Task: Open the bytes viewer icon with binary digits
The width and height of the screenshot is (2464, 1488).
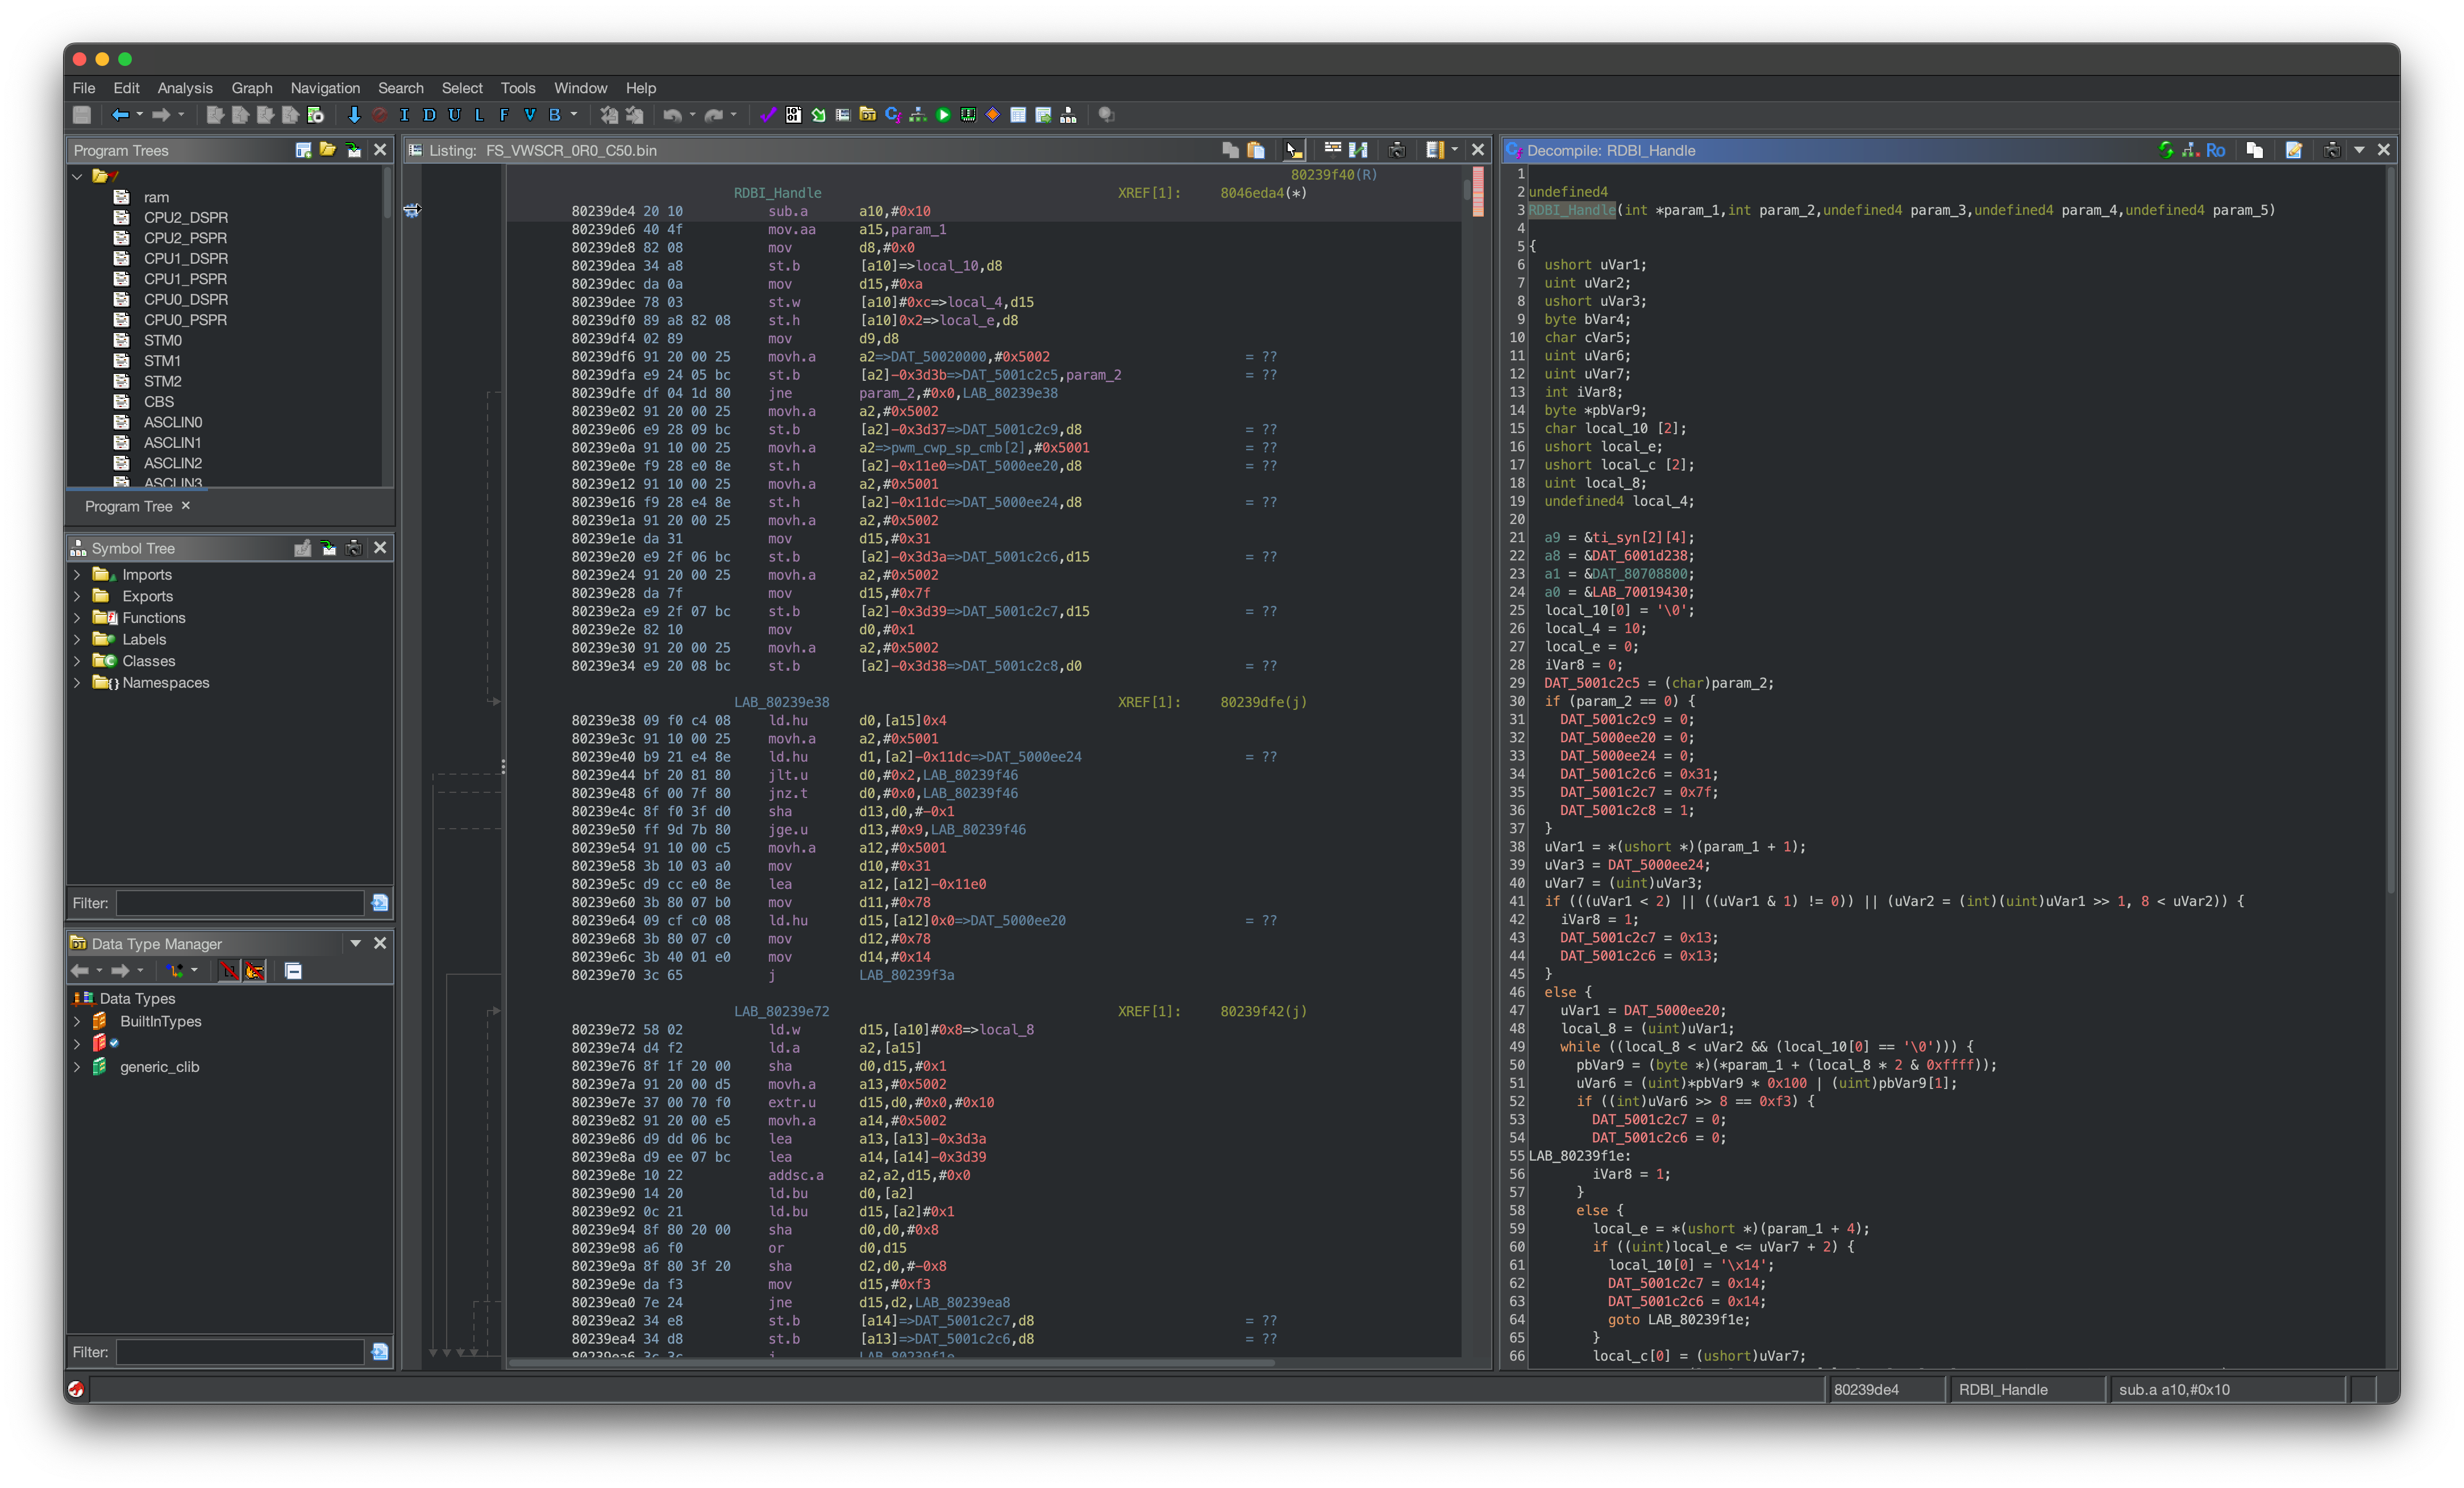Action: click(x=793, y=115)
